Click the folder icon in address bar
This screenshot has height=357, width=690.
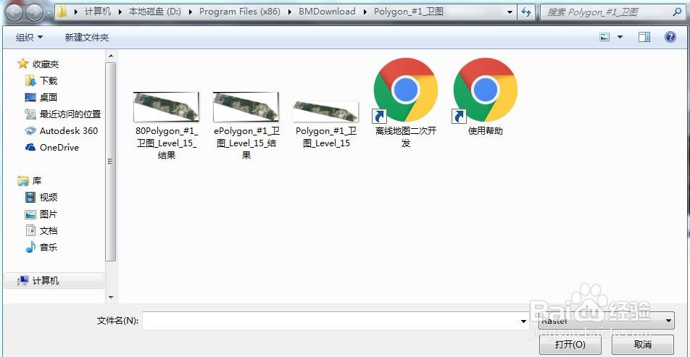click(x=62, y=12)
